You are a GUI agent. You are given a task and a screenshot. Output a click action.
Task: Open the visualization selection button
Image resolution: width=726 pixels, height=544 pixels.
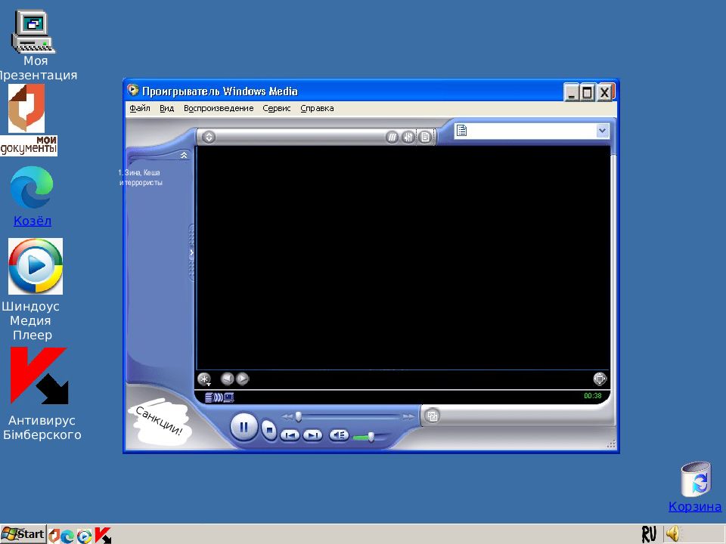pyautogui.click(x=203, y=379)
